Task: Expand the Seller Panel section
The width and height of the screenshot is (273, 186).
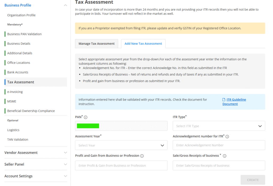Action: [x=65, y=164]
